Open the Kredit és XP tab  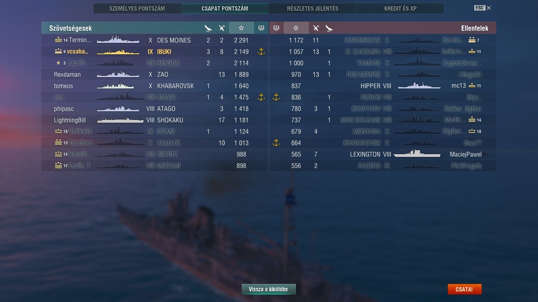point(400,8)
